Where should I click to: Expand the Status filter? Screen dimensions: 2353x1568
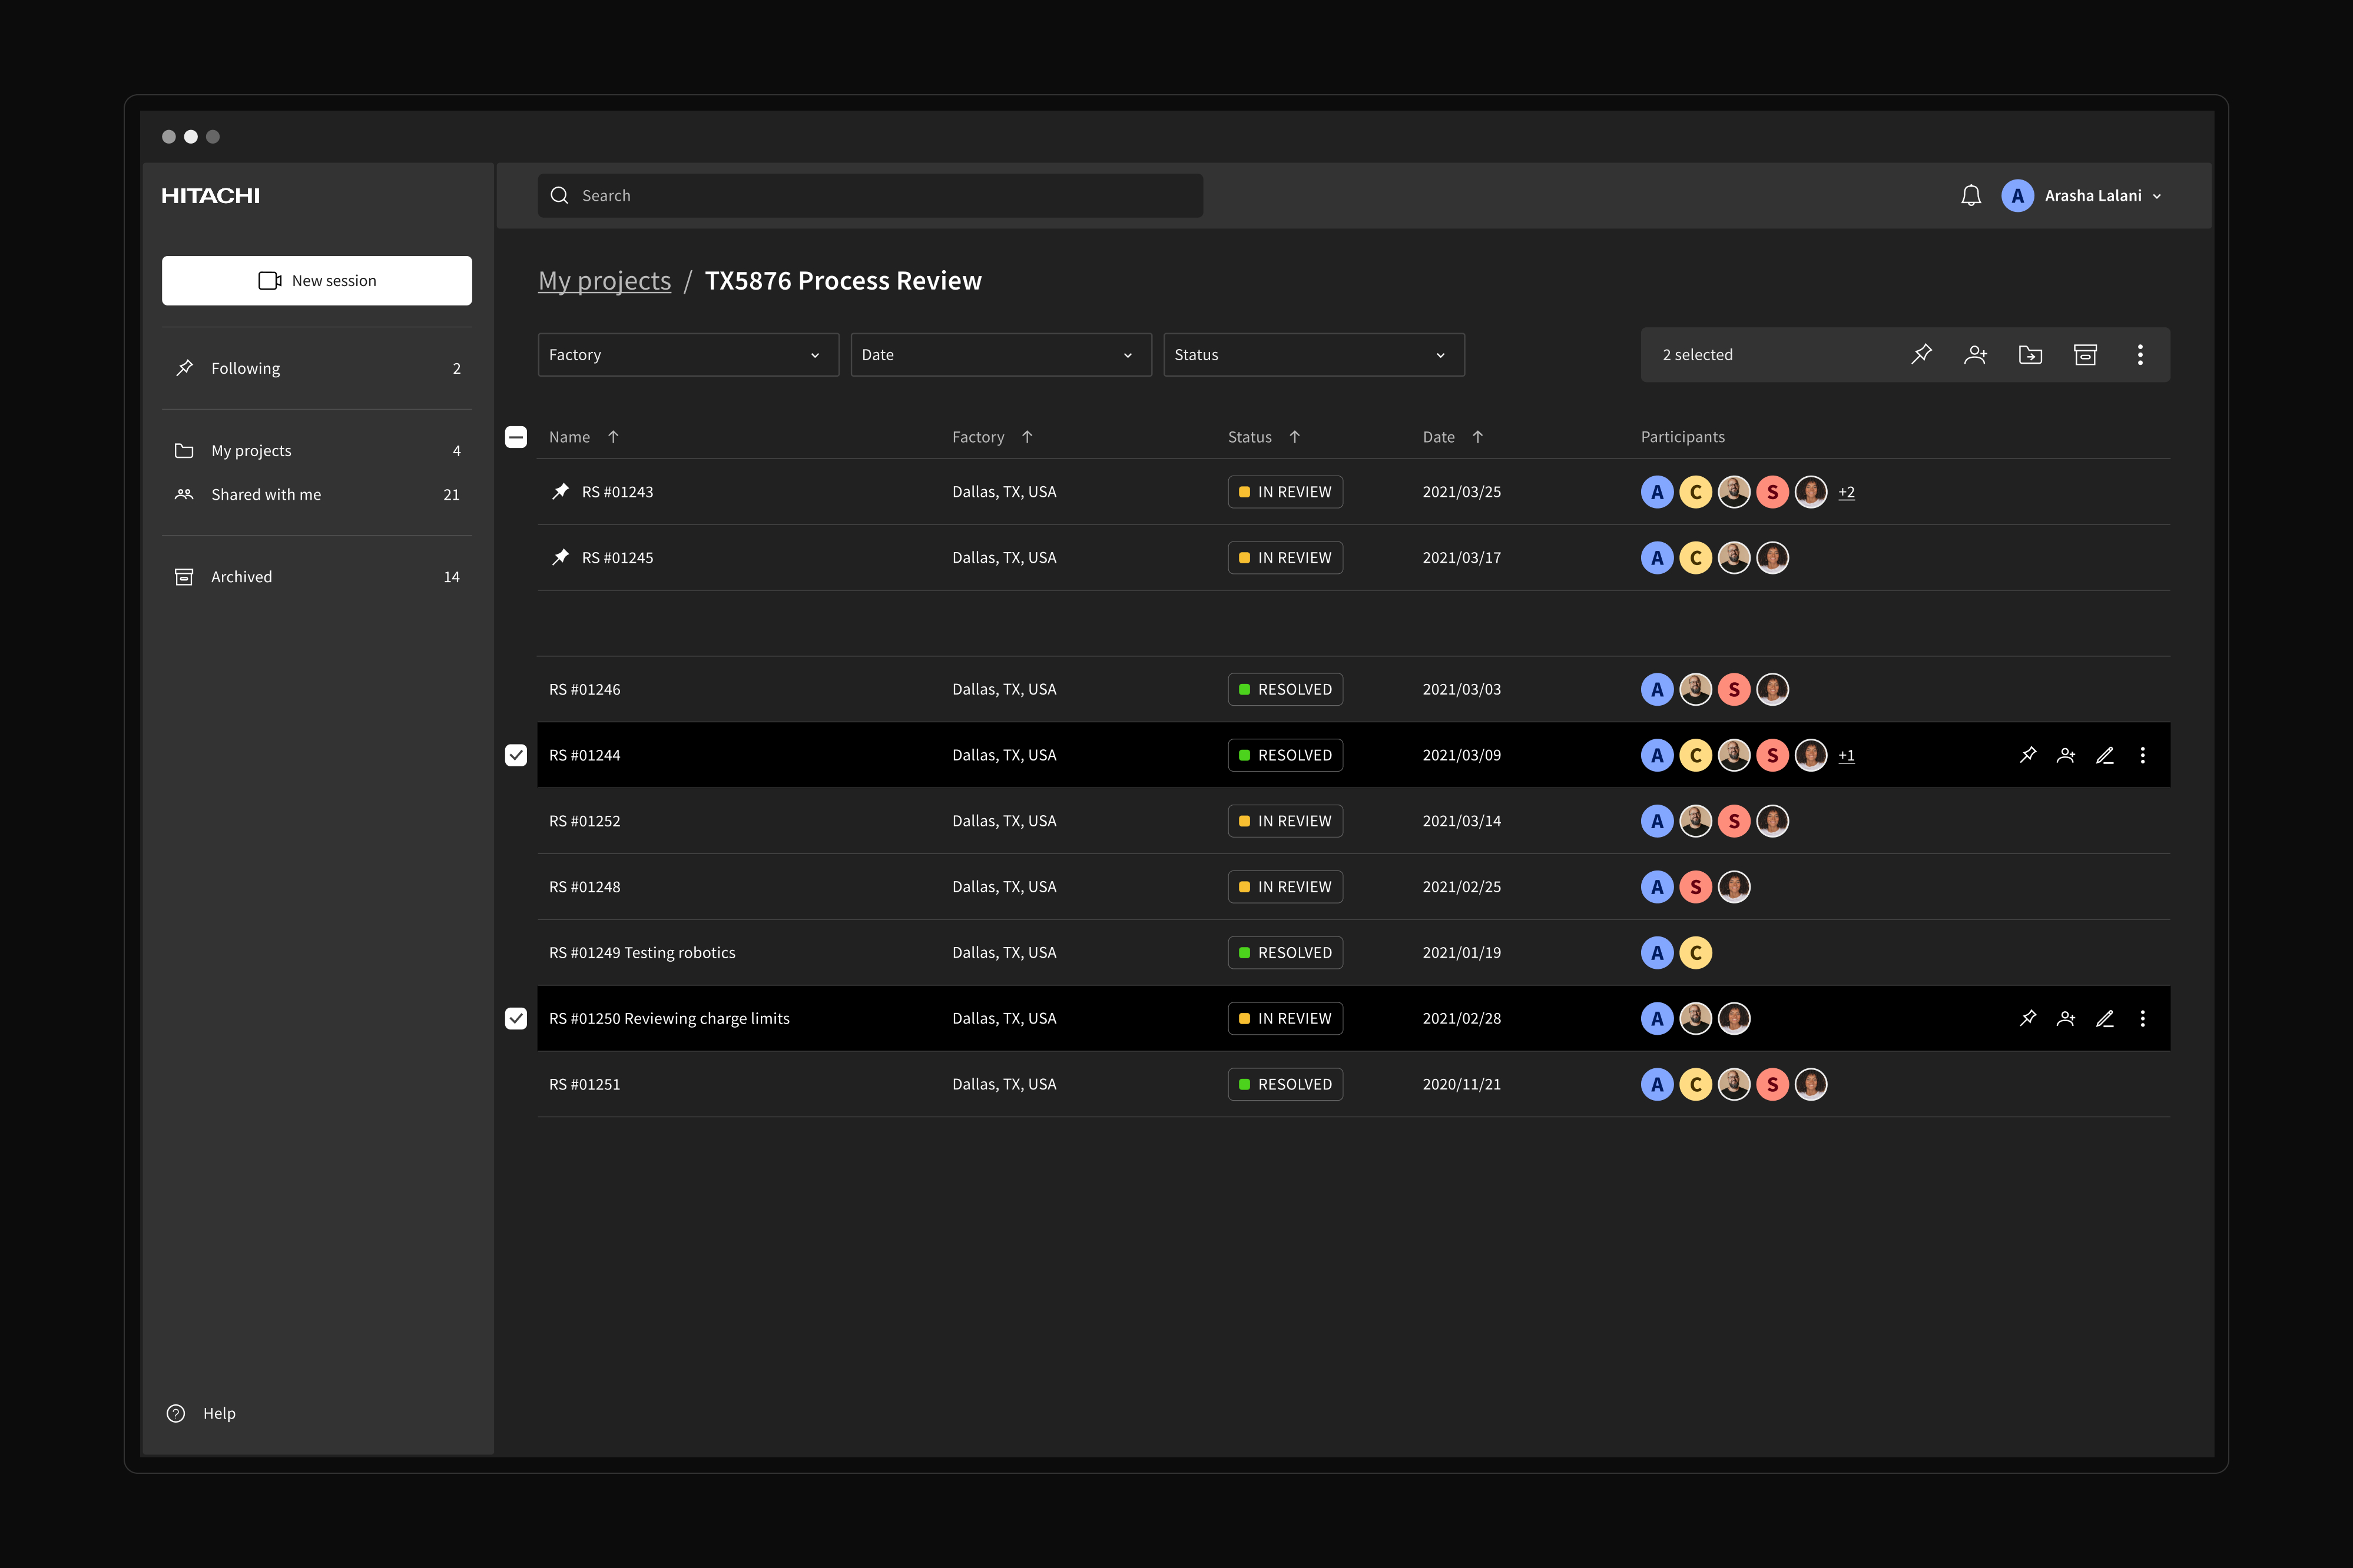[x=1313, y=354]
